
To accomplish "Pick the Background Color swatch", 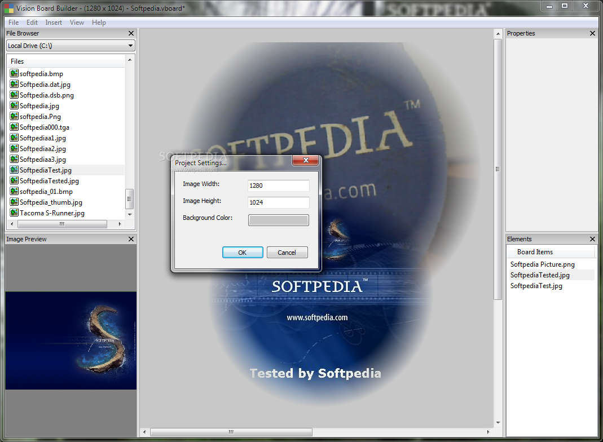I will point(279,220).
